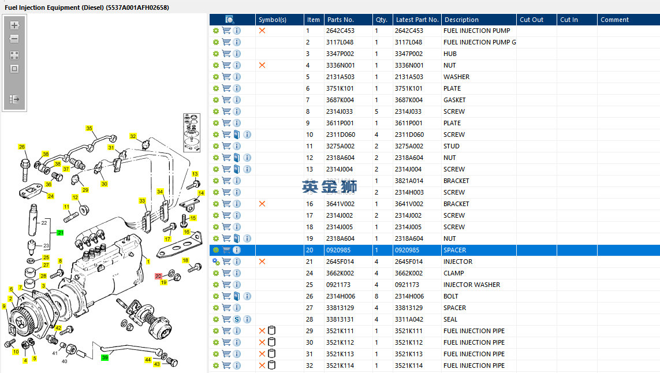This screenshot has height=373, width=660.
Task: Add STUD 3275A002 to cart
Action: pyautogui.click(x=226, y=146)
